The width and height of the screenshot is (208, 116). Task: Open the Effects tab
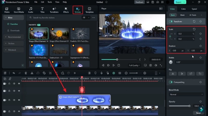tap(66, 10)
